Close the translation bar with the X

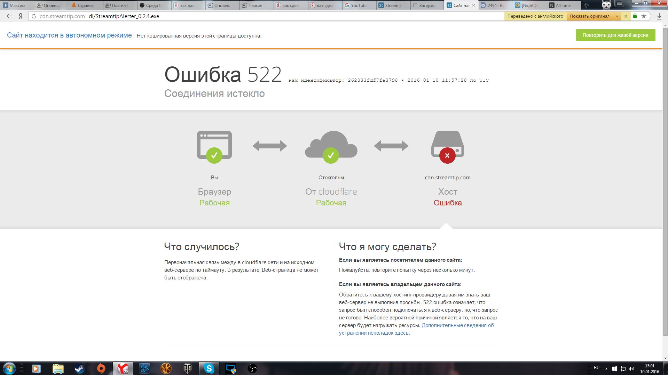pos(626,16)
